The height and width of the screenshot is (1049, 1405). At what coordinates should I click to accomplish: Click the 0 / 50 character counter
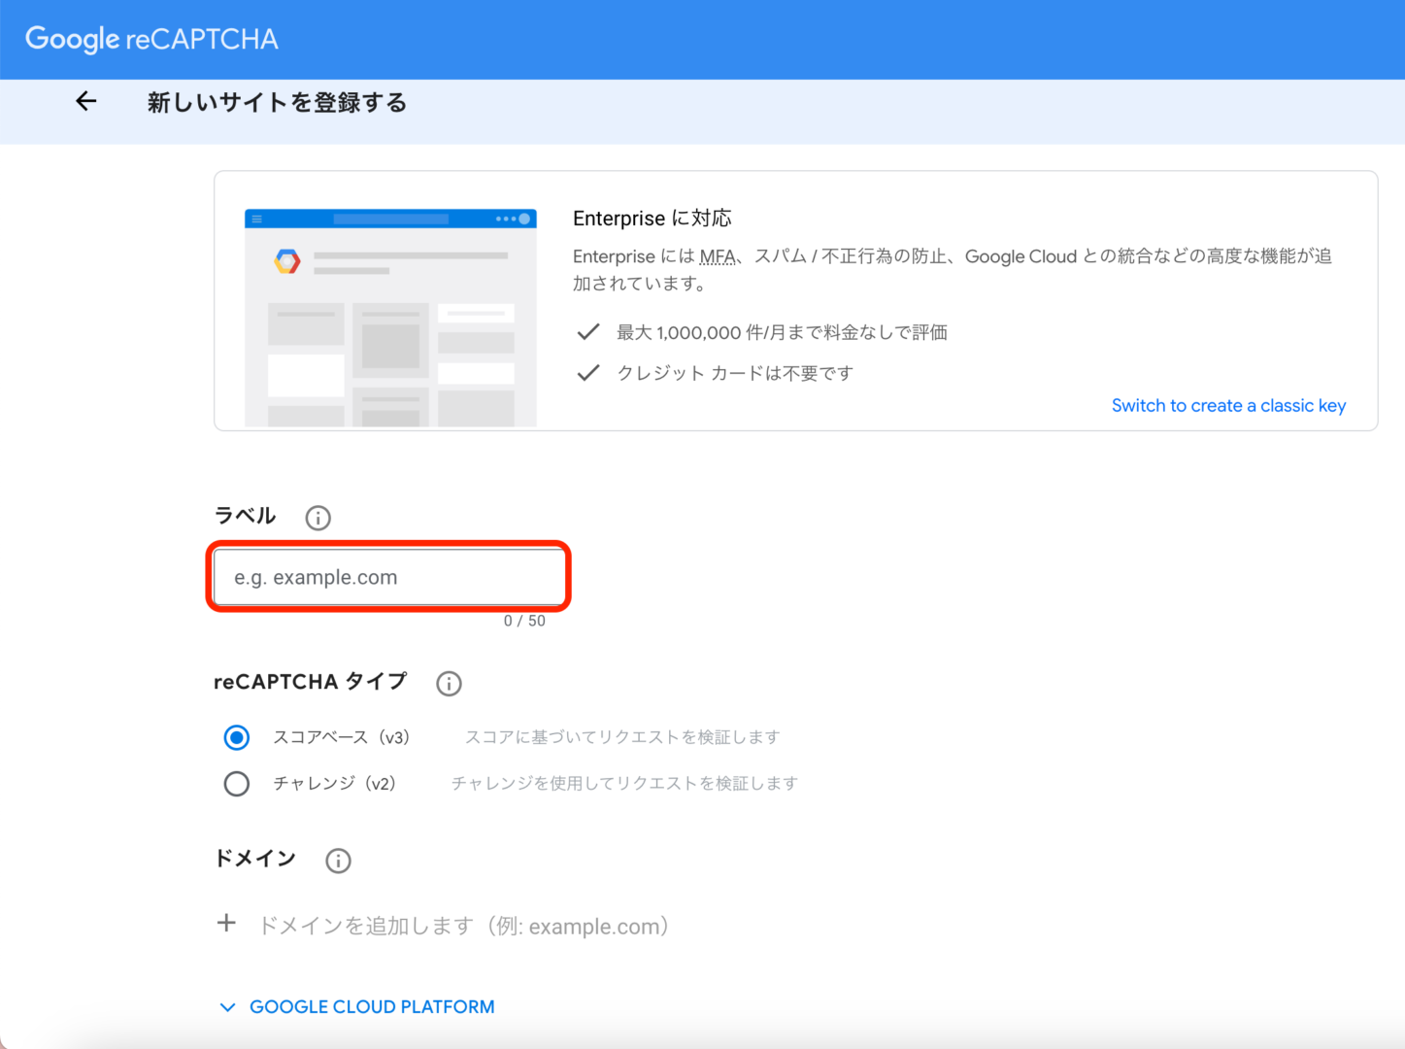[524, 621]
